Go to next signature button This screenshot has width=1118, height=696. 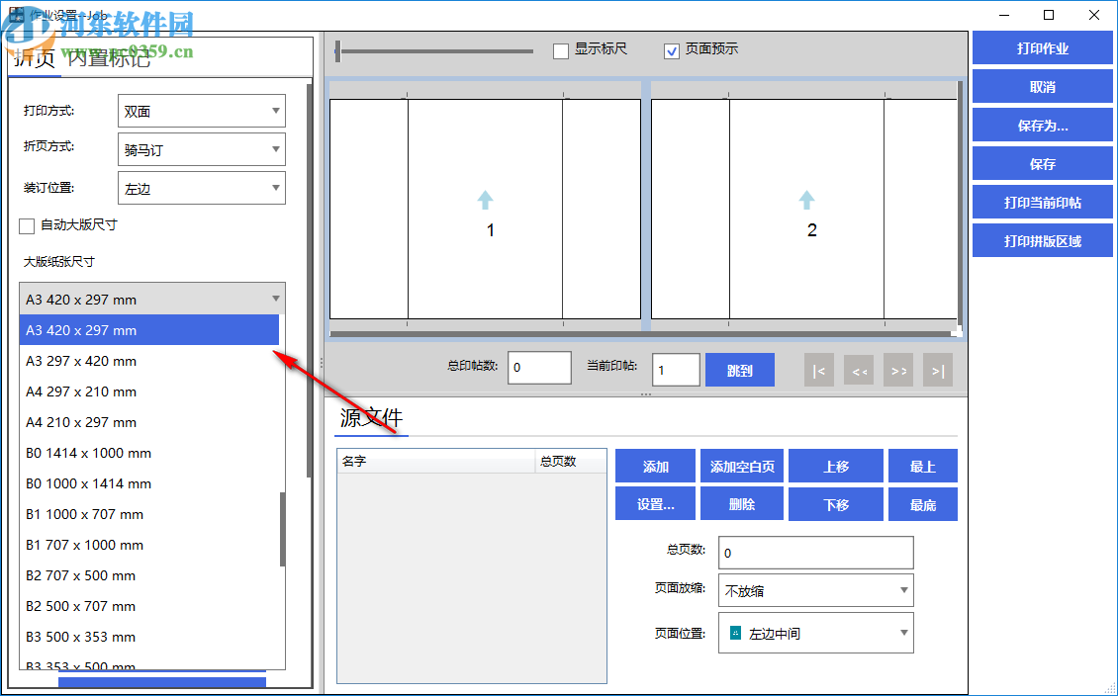point(898,371)
